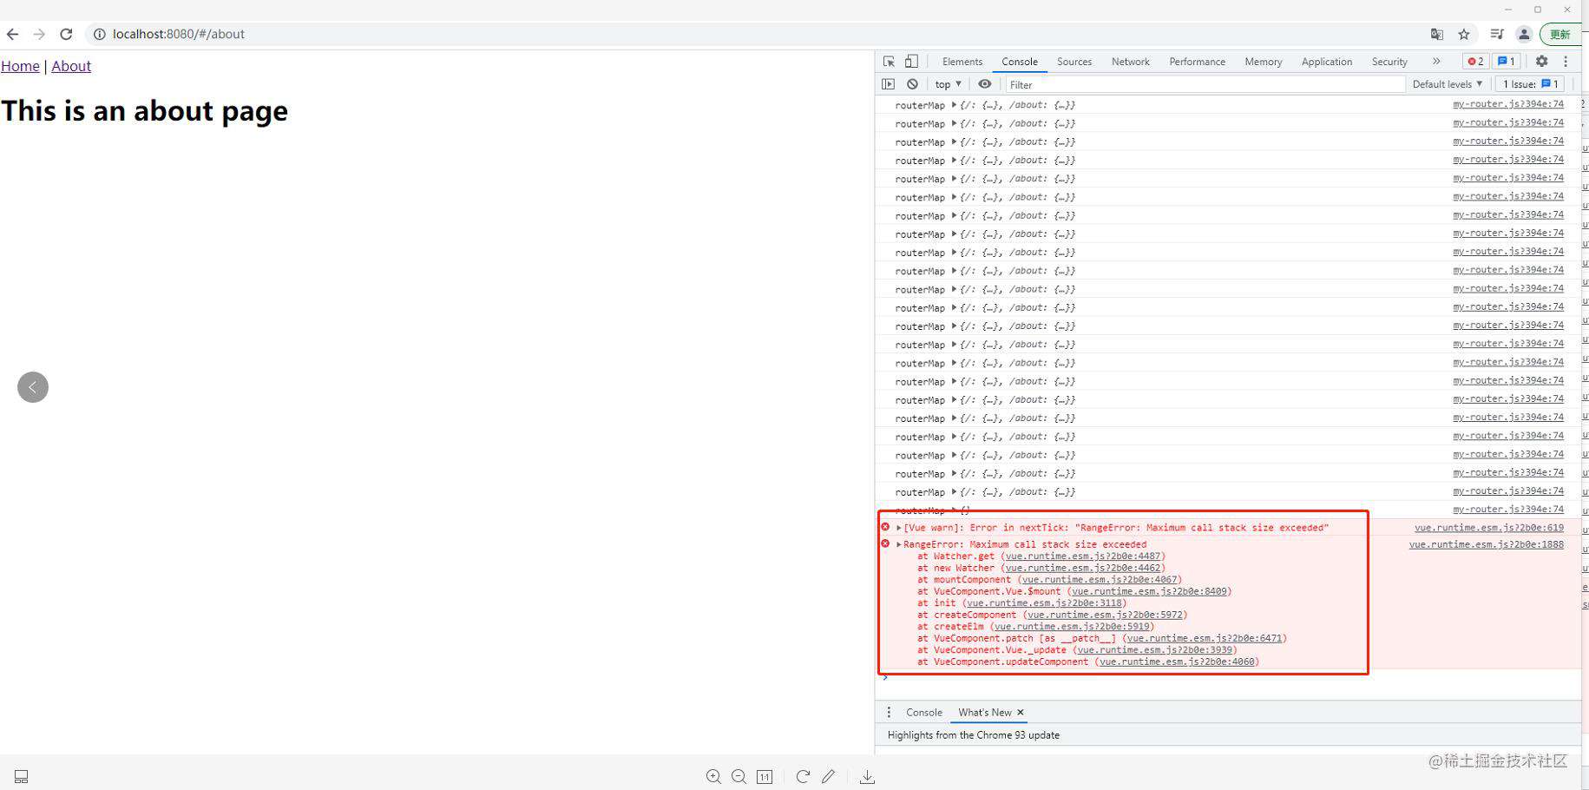This screenshot has height=790, width=1589.
Task: Rotate the image with the rotate icon
Action: [803, 776]
